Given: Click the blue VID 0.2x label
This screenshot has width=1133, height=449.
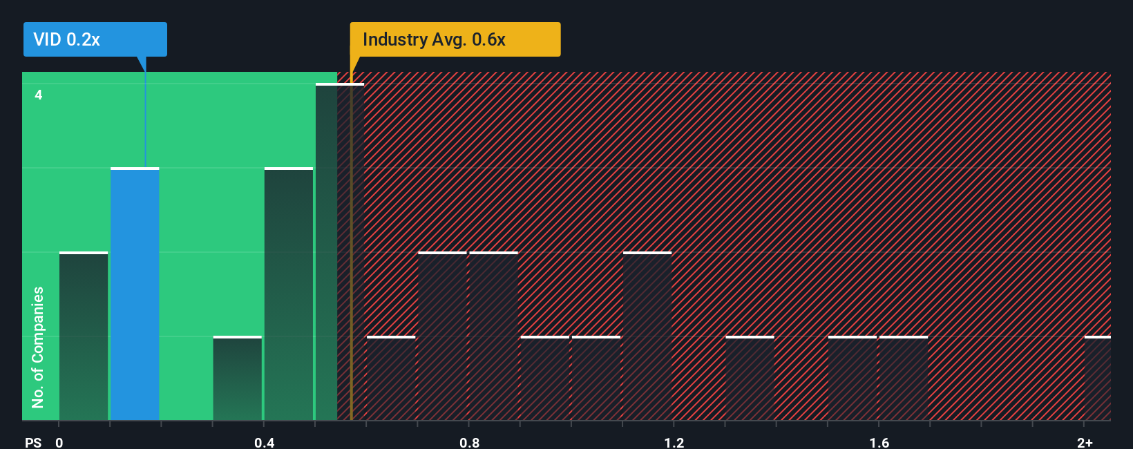Looking at the screenshot, I should (95, 39).
